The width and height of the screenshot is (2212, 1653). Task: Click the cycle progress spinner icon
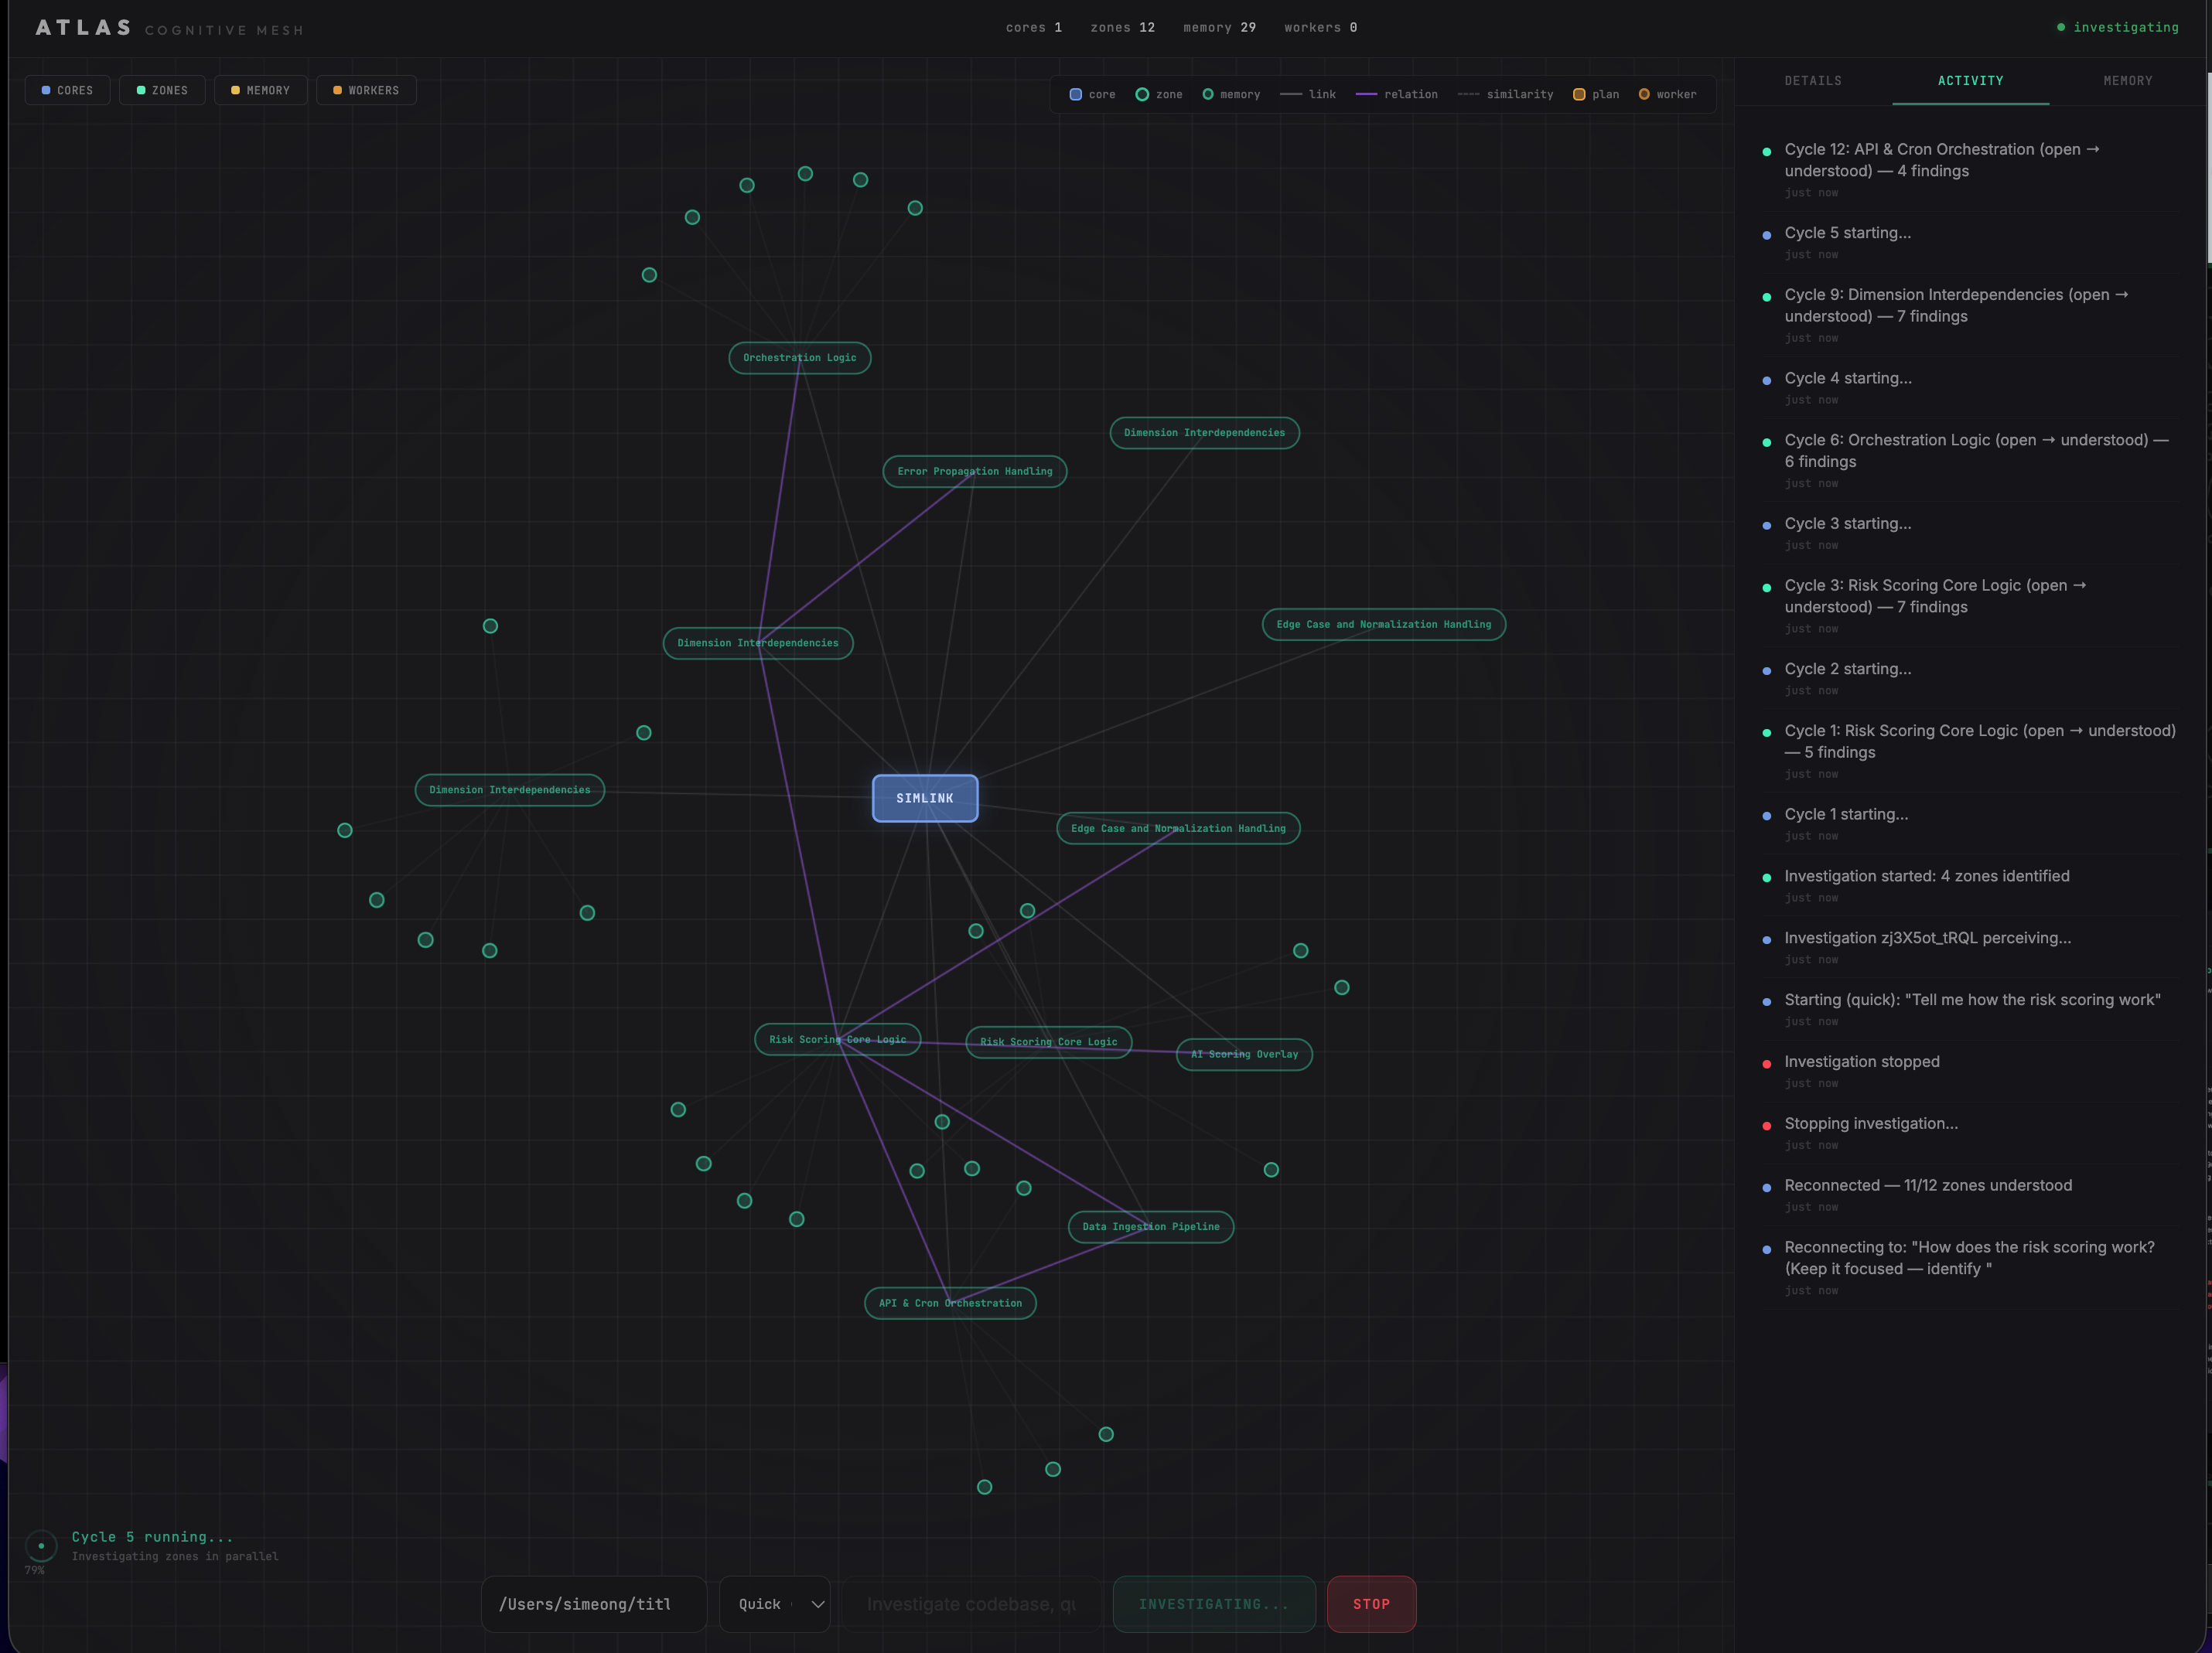point(41,1545)
